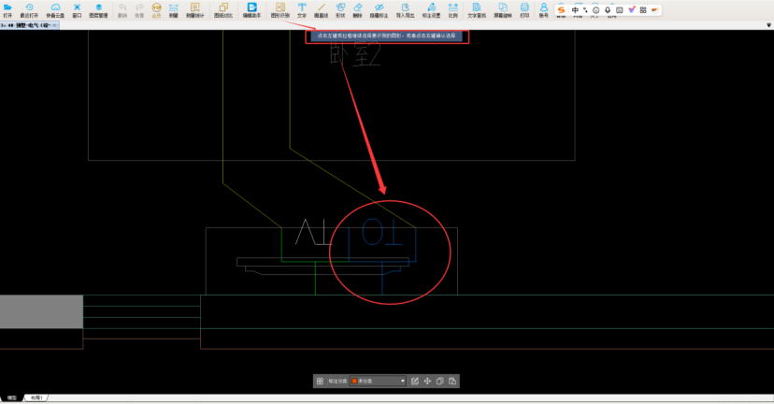Click the move arrows icon in bottom bar
This screenshot has height=404, width=774.
click(427, 382)
